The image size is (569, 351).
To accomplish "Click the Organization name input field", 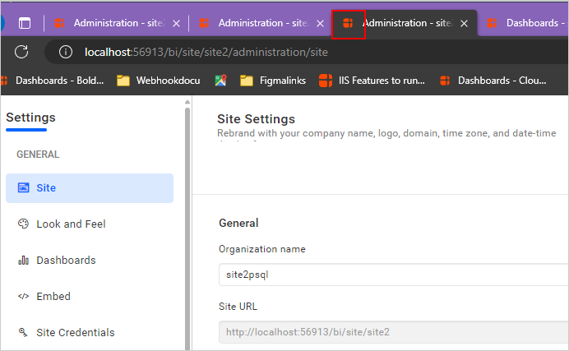I will coord(393,275).
